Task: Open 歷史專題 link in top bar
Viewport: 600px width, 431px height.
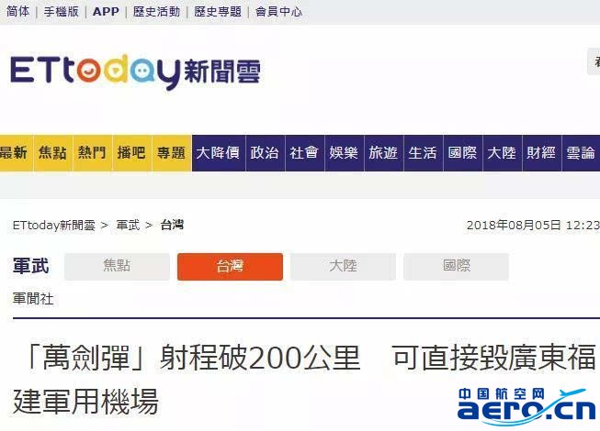Action: click(x=218, y=11)
